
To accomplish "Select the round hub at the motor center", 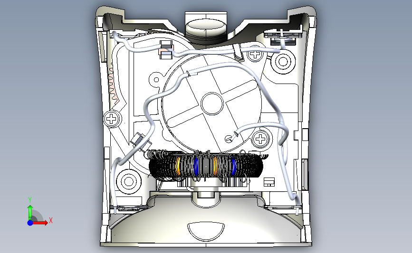I will 212,103.
